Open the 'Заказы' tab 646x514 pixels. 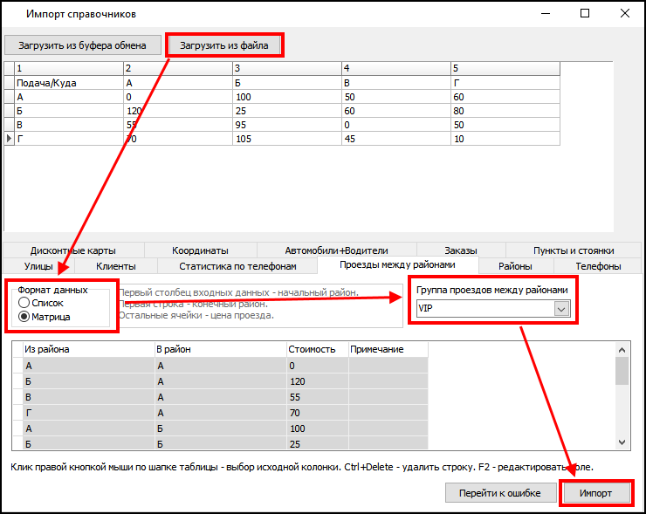tap(460, 250)
